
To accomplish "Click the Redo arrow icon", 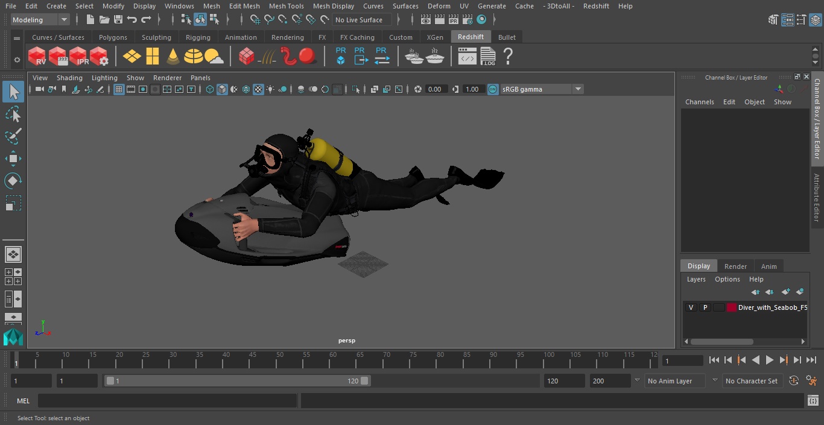I will coord(146,20).
